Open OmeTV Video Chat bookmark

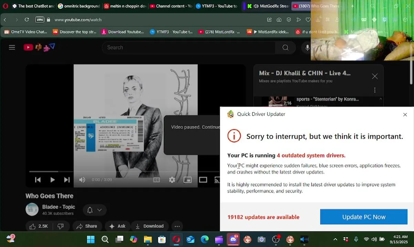(x=26, y=32)
